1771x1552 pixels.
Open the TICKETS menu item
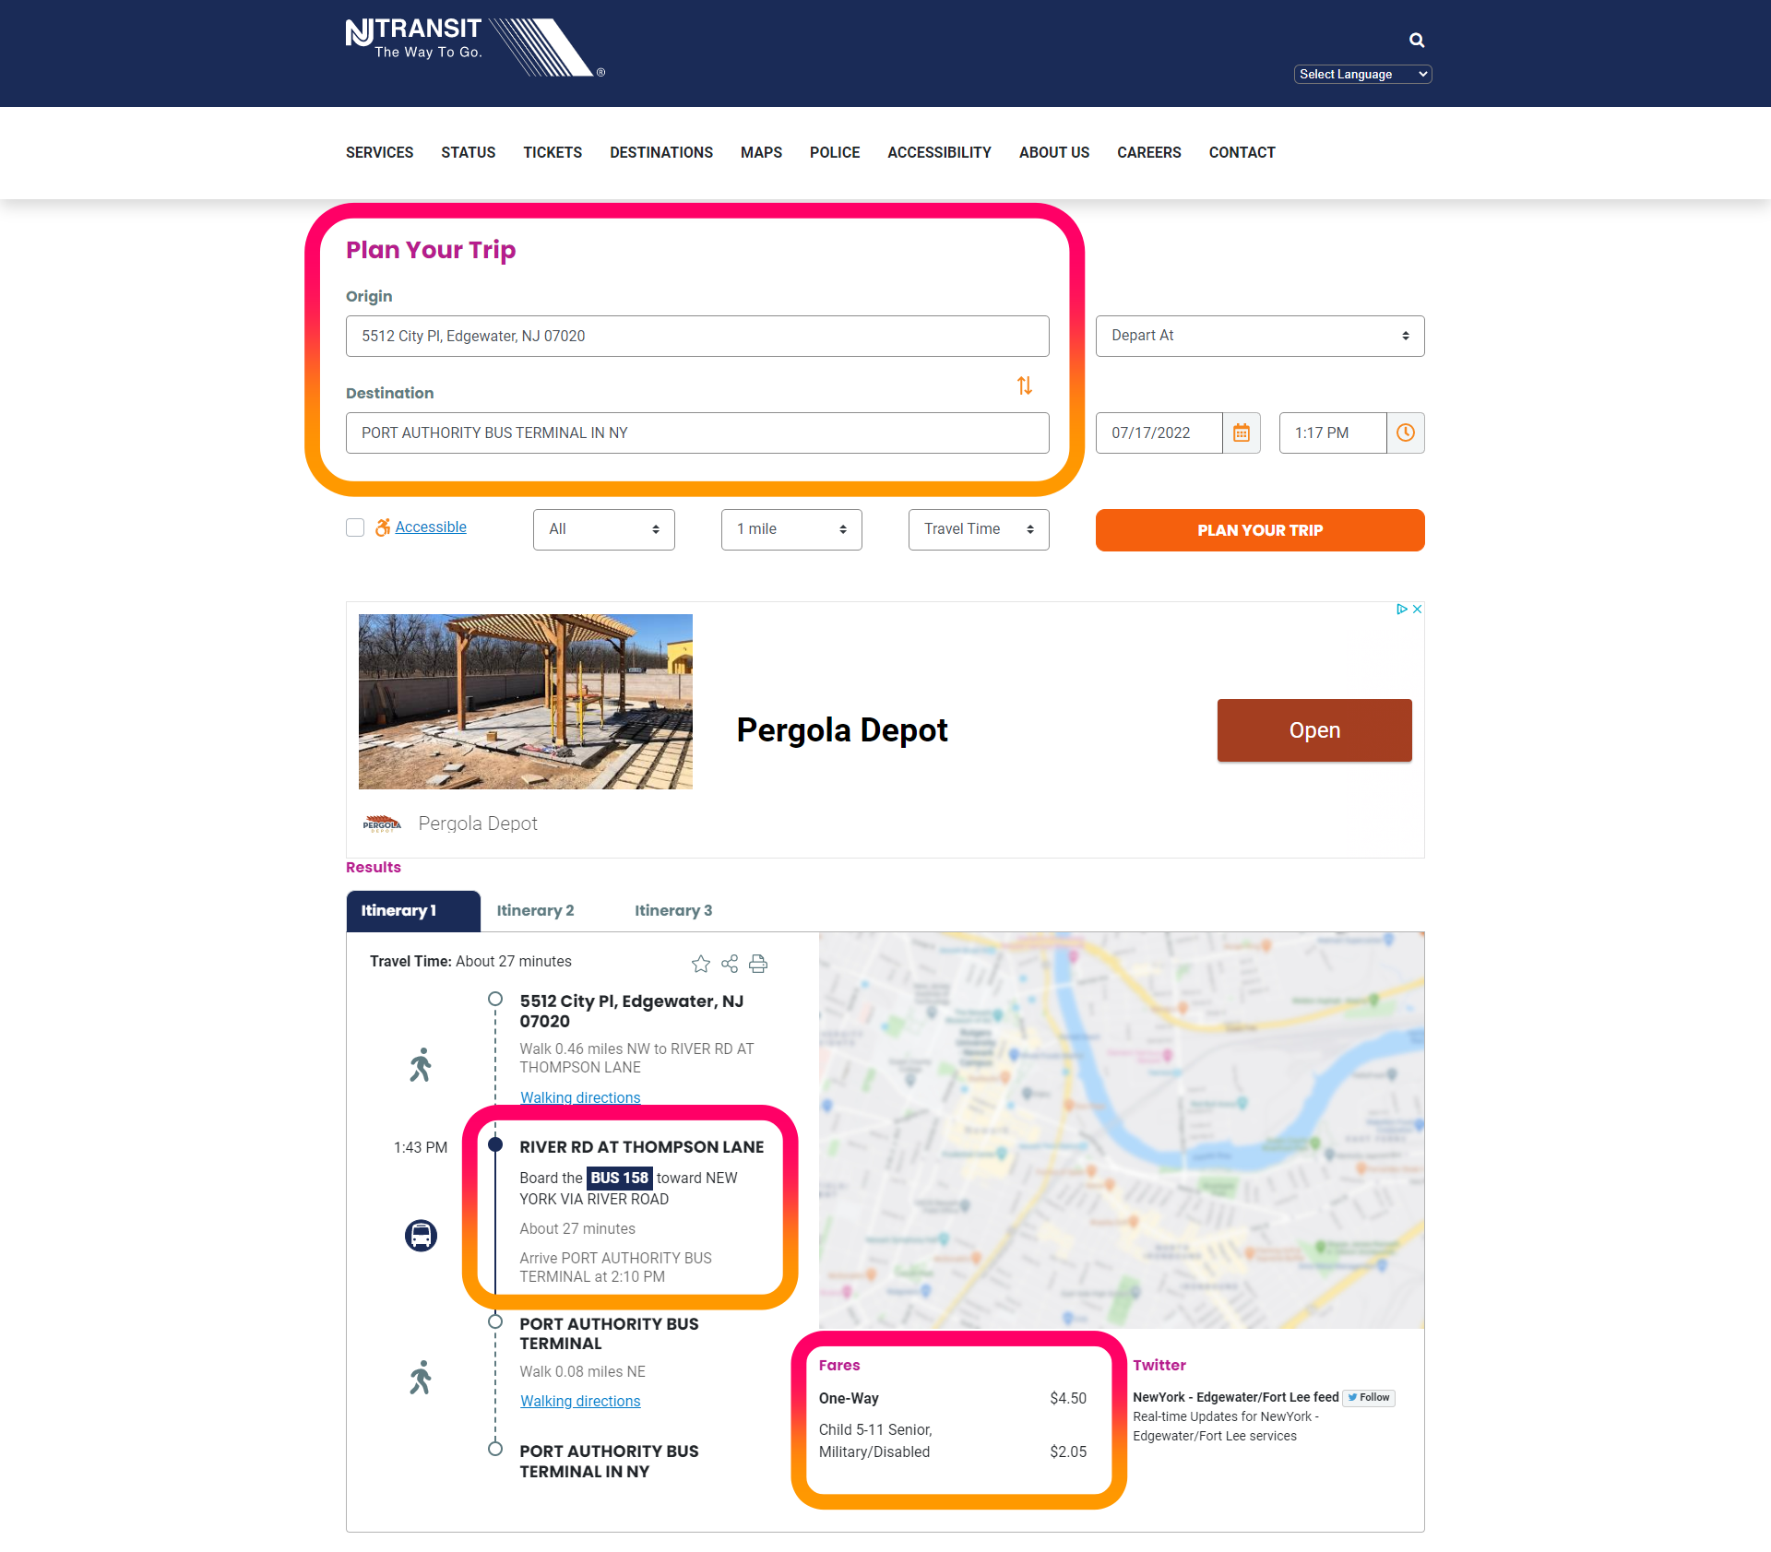[x=553, y=153]
